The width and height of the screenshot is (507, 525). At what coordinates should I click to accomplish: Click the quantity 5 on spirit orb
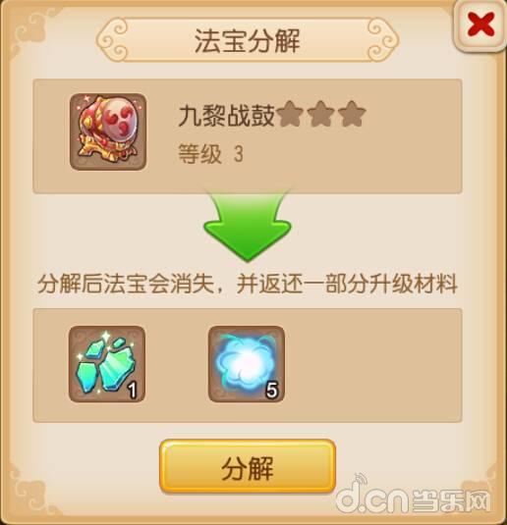click(272, 391)
